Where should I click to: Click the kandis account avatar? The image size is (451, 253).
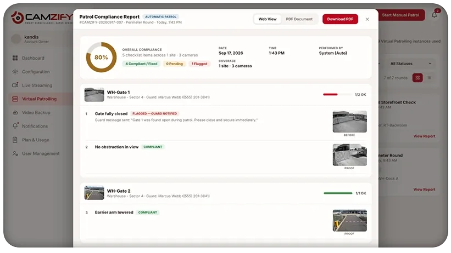click(x=16, y=39)
